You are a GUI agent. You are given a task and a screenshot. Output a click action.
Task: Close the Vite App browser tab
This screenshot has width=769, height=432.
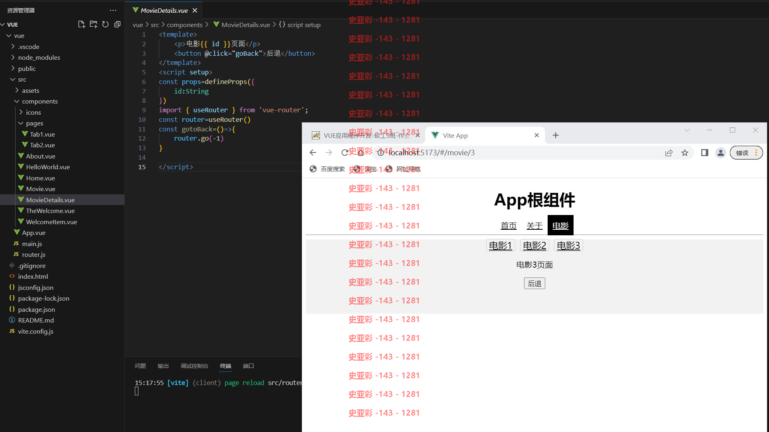pyautogui.click(x=537, y=135)
